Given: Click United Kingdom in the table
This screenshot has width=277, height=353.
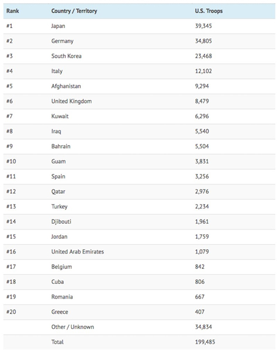Looking at the screenshot, I should point(71,101).
